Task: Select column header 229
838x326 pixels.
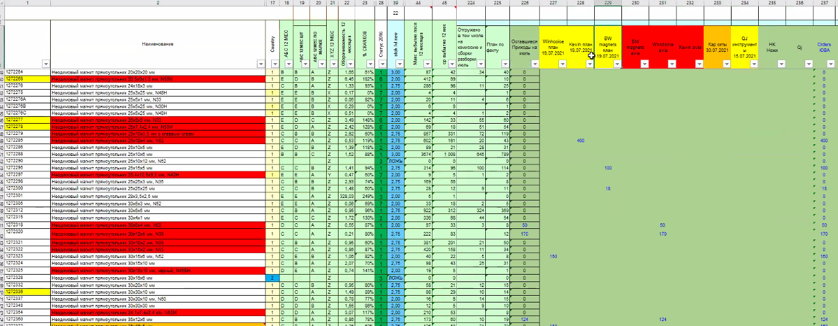Action: 608,3
